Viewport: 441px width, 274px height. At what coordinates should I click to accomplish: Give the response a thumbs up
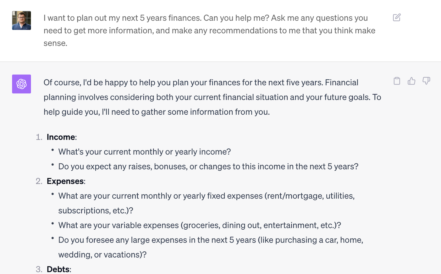click(412, 81)
